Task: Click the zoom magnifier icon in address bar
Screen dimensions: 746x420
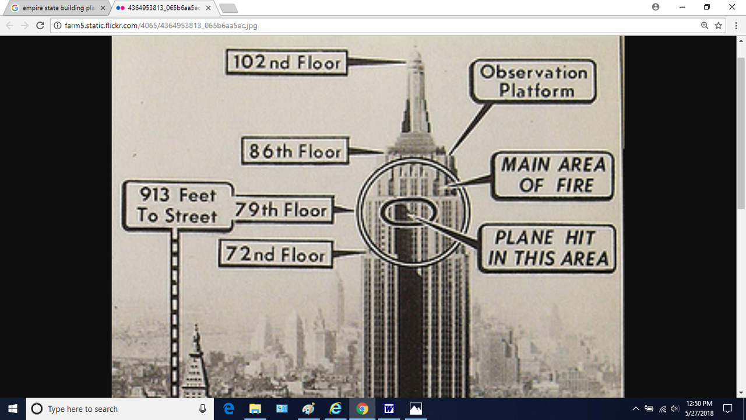Action: (x=705, y=26)
